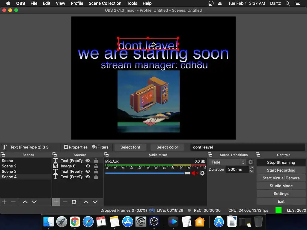Hide the Image 6 source with its eye icon

pos(88,166)
